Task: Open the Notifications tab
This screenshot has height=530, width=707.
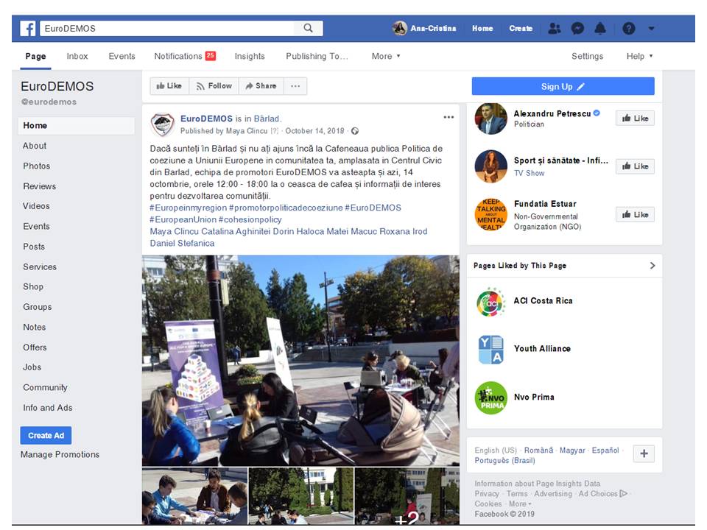Action: click(x=185, y=57)
